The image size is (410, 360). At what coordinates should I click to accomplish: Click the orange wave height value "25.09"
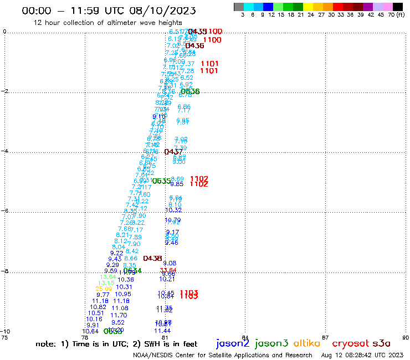click(x=104, y=289)
